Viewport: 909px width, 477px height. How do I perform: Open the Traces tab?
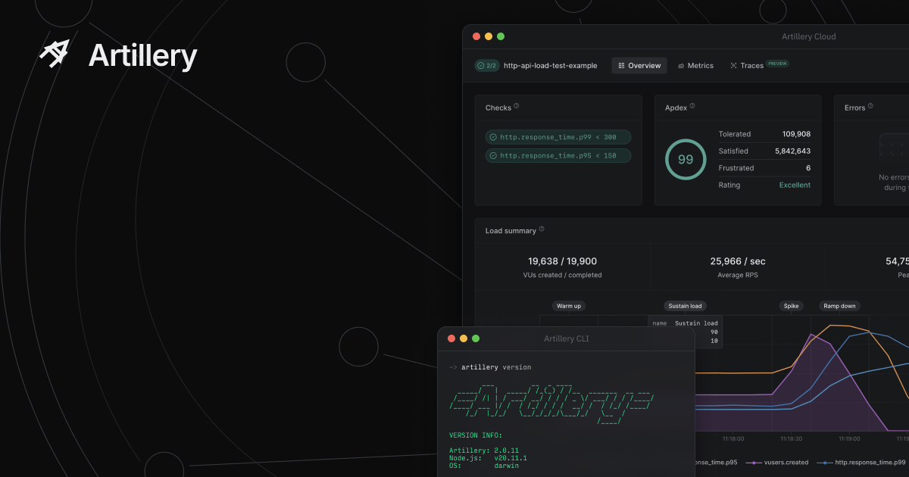(x=759, y=66)
